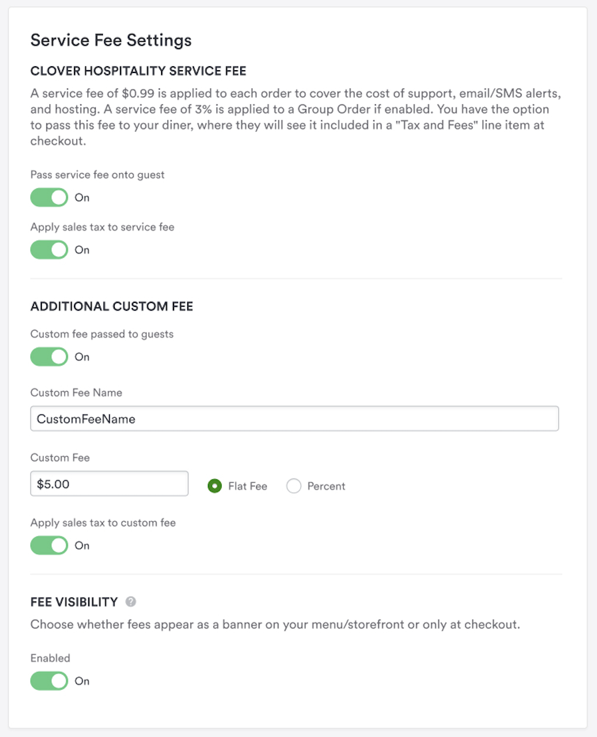Click the Clover Hospitality Service Fee heading
Screen dimensions: 597x737
[x=139, y=71]
